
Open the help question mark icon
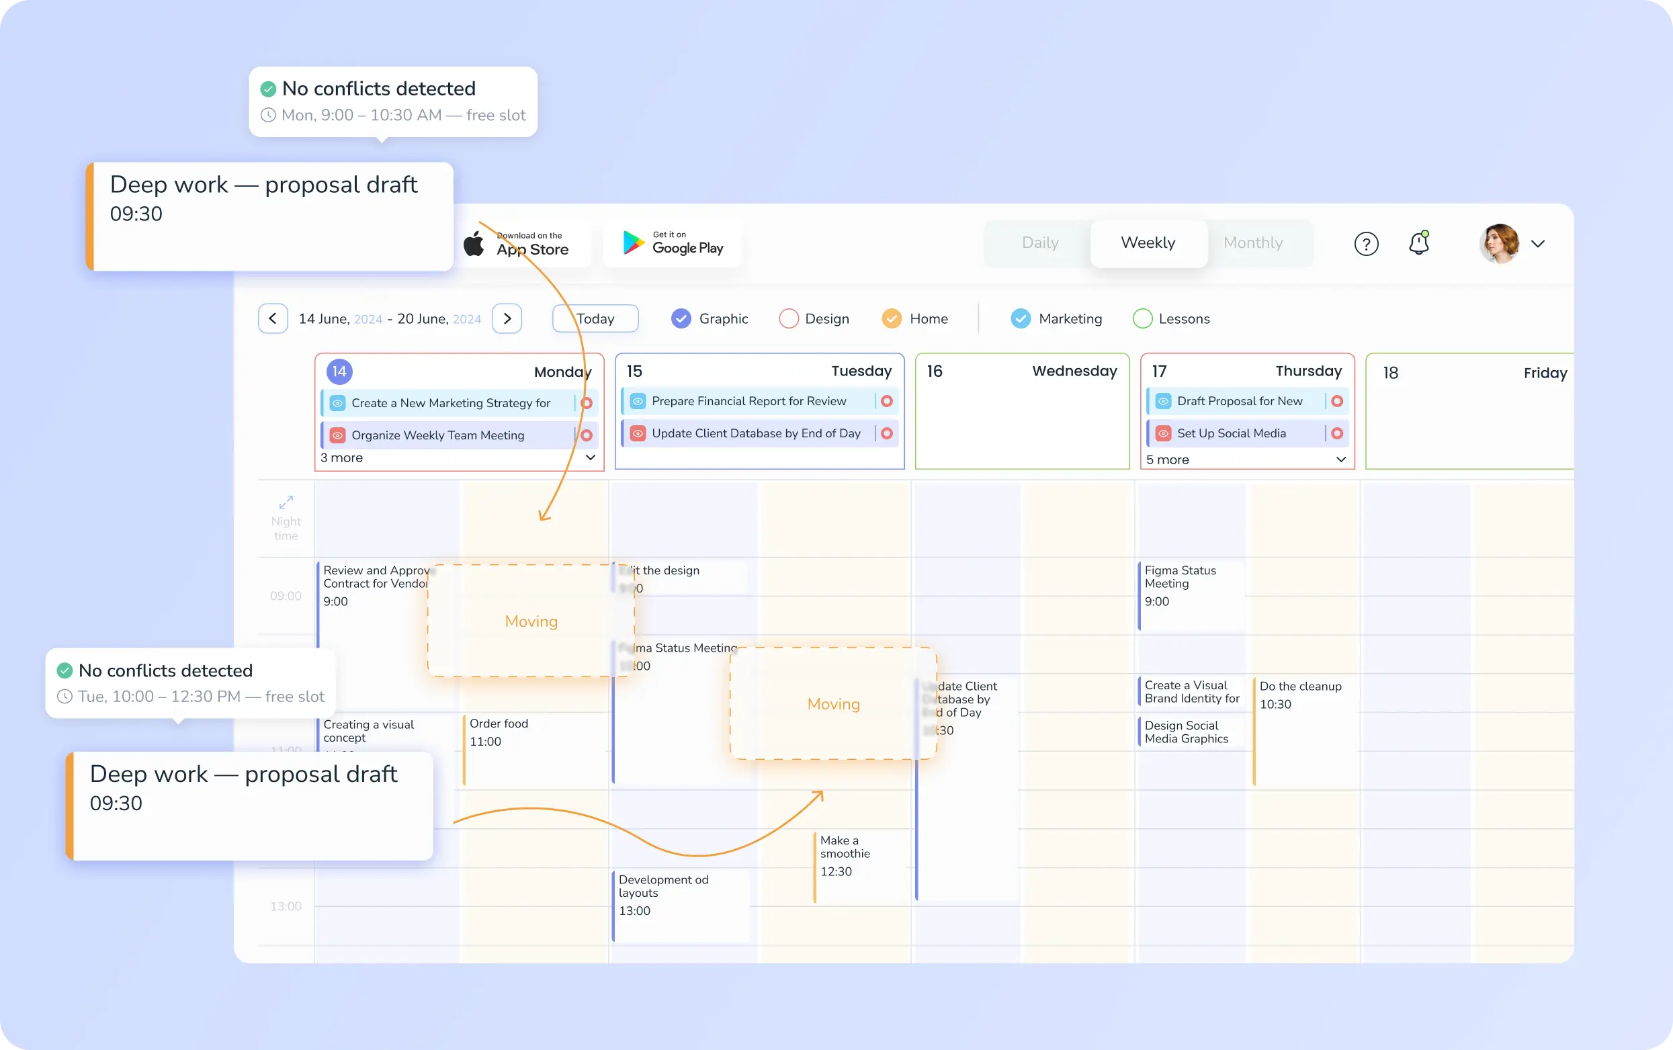1366,244
